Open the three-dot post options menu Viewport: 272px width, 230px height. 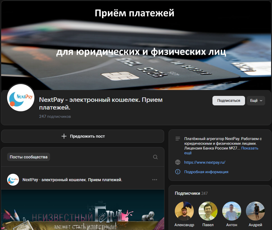[x=155, y=180]
